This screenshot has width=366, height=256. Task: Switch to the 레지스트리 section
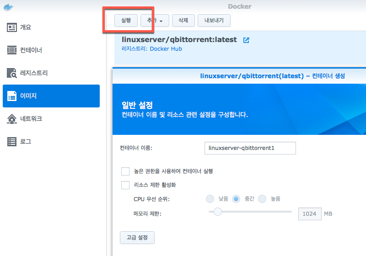[51, 73]
